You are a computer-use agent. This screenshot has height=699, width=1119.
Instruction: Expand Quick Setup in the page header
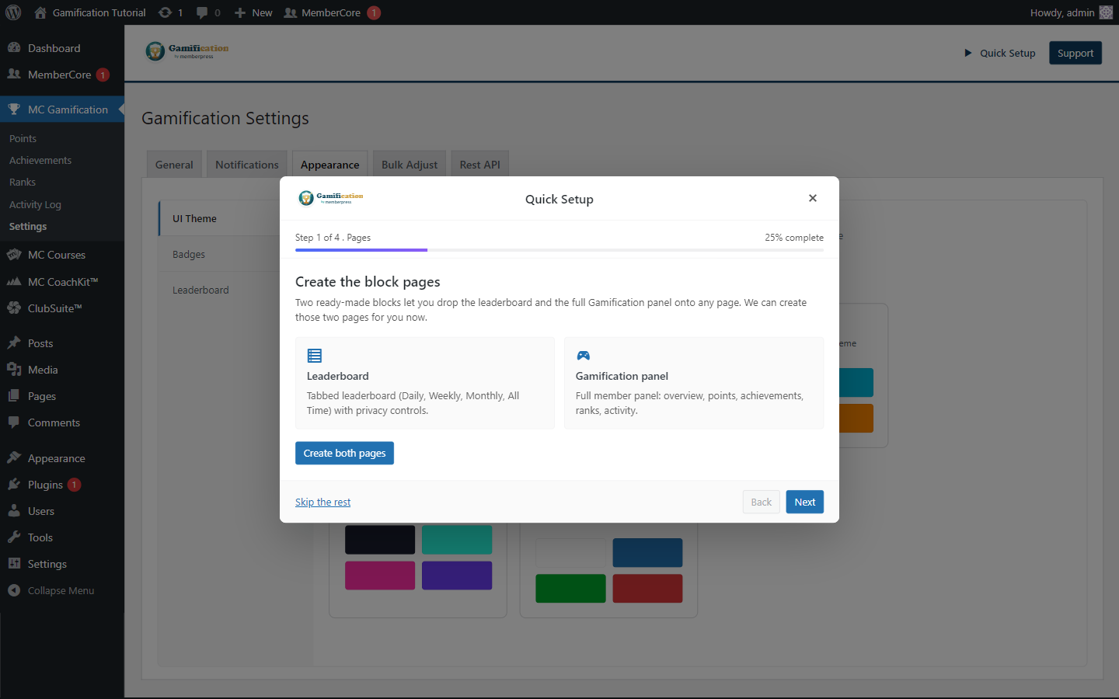[1000, 53]
